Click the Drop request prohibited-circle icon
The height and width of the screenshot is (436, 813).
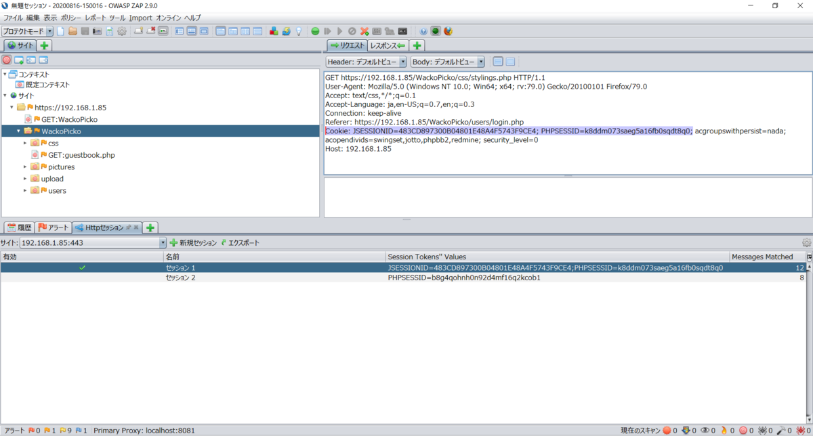pyautogui.click(x=352, y=31)
